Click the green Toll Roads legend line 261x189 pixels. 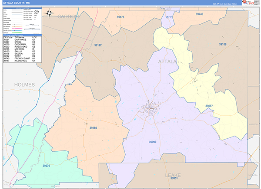pyautogui.click(x=17, y=33)
